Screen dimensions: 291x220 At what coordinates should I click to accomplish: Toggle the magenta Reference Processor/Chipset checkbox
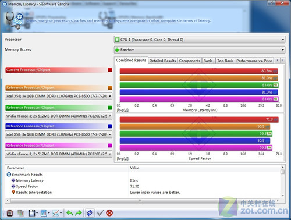[110, 146]
